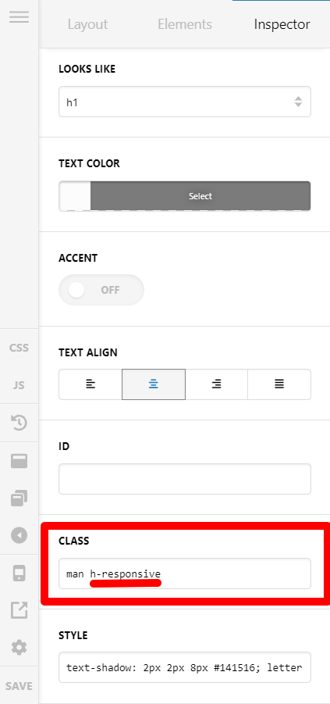Open the hamburger menu icon
330x704 pixels.
pos(19,17)
